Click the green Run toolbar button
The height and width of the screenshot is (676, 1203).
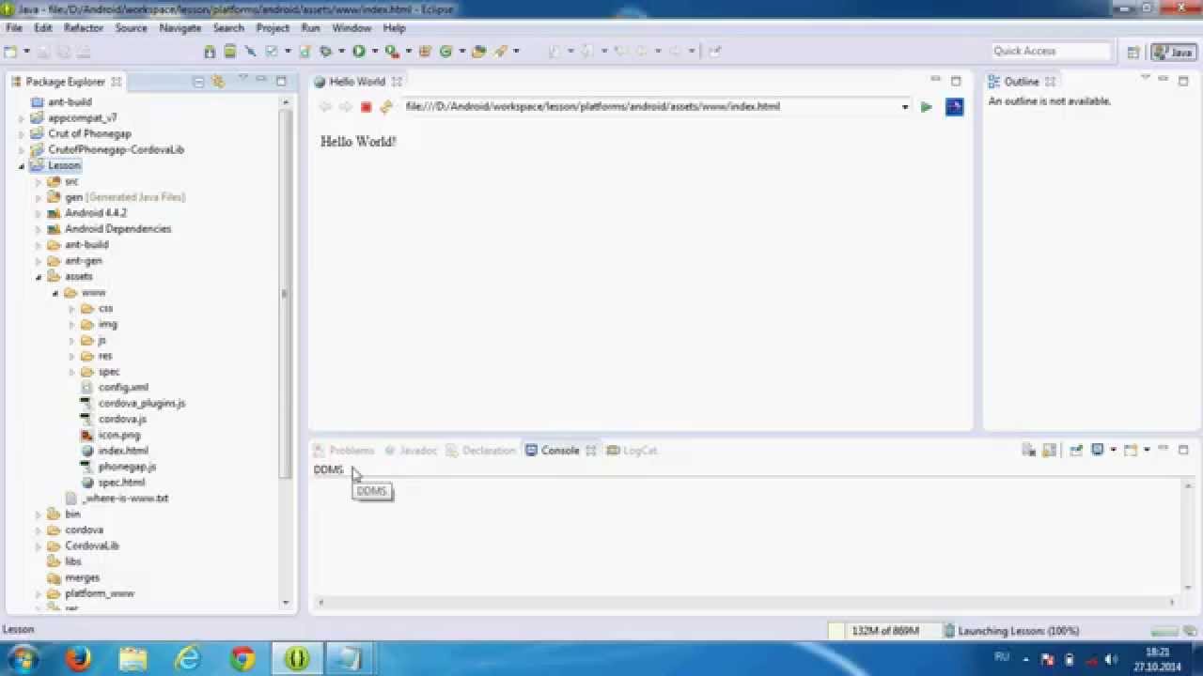click(359, 52)
